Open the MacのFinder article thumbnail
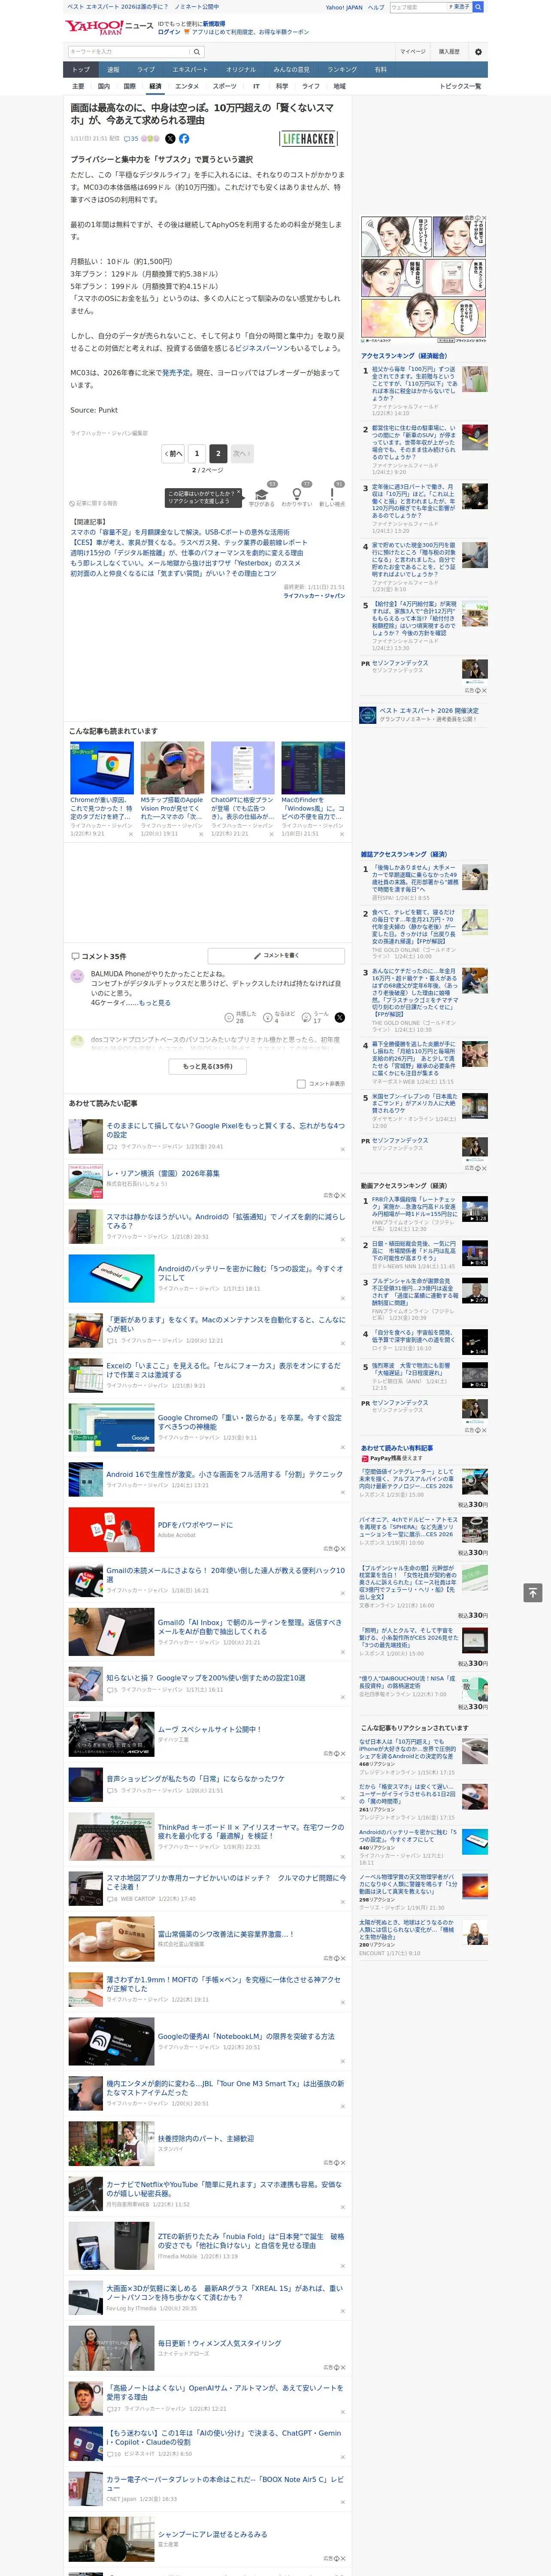The height and width of the screenshot is (2576, 551). 313,768
